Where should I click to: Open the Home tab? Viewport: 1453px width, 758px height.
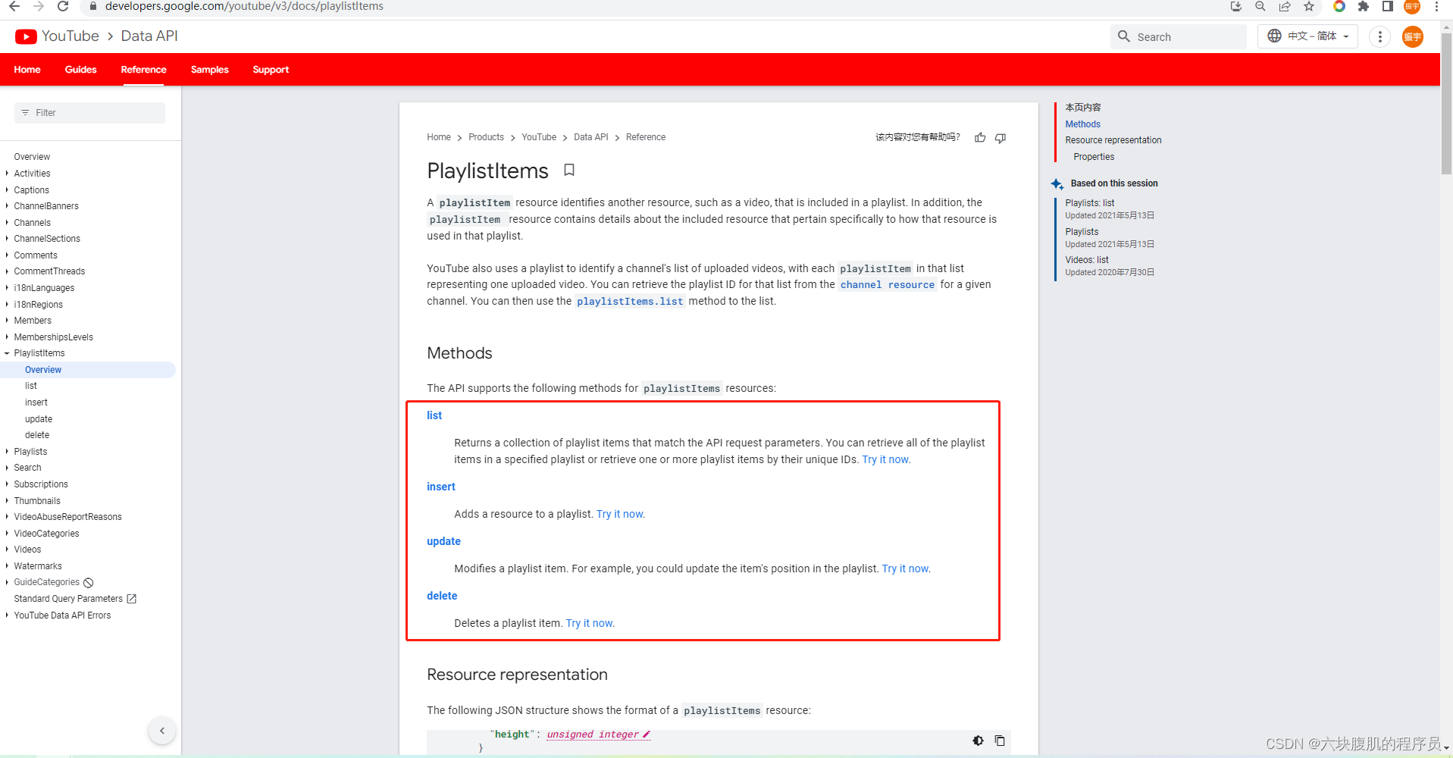coord(27,70)
